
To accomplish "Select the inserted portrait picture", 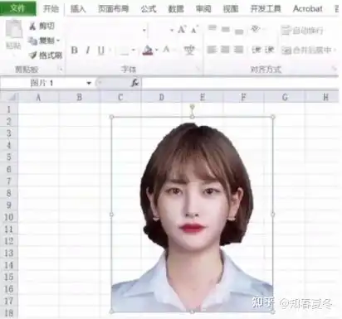I will point(193,215).
